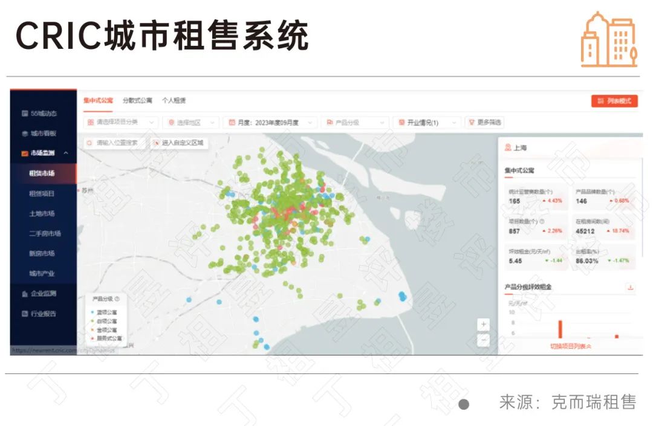Open 行业报告 menu item
This screenshot has height=426, width=653.
click(44, 314)
